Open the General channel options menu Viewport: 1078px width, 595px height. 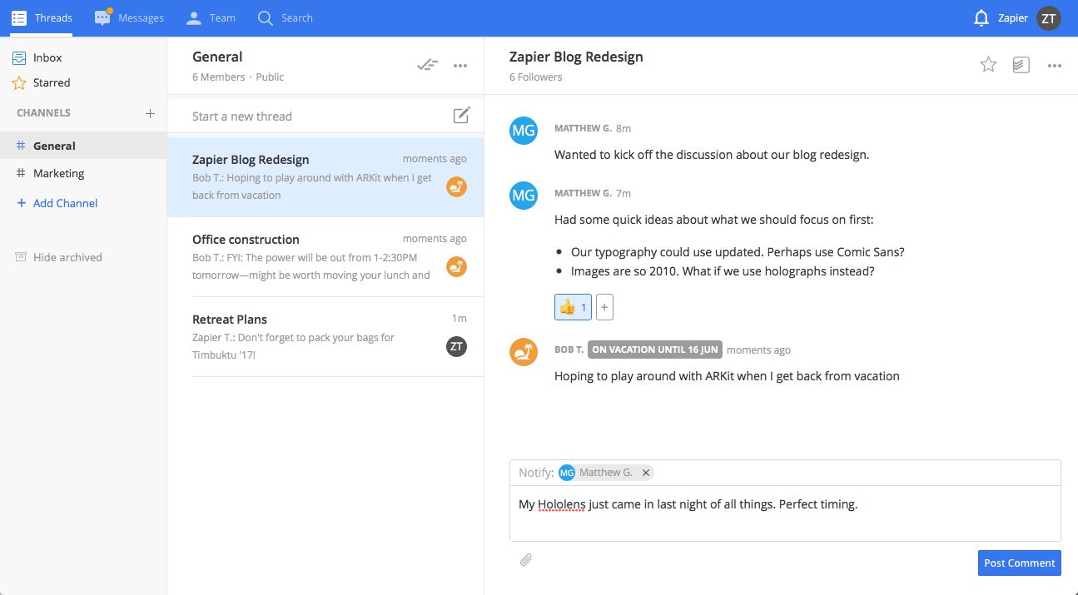click(460, 64)
